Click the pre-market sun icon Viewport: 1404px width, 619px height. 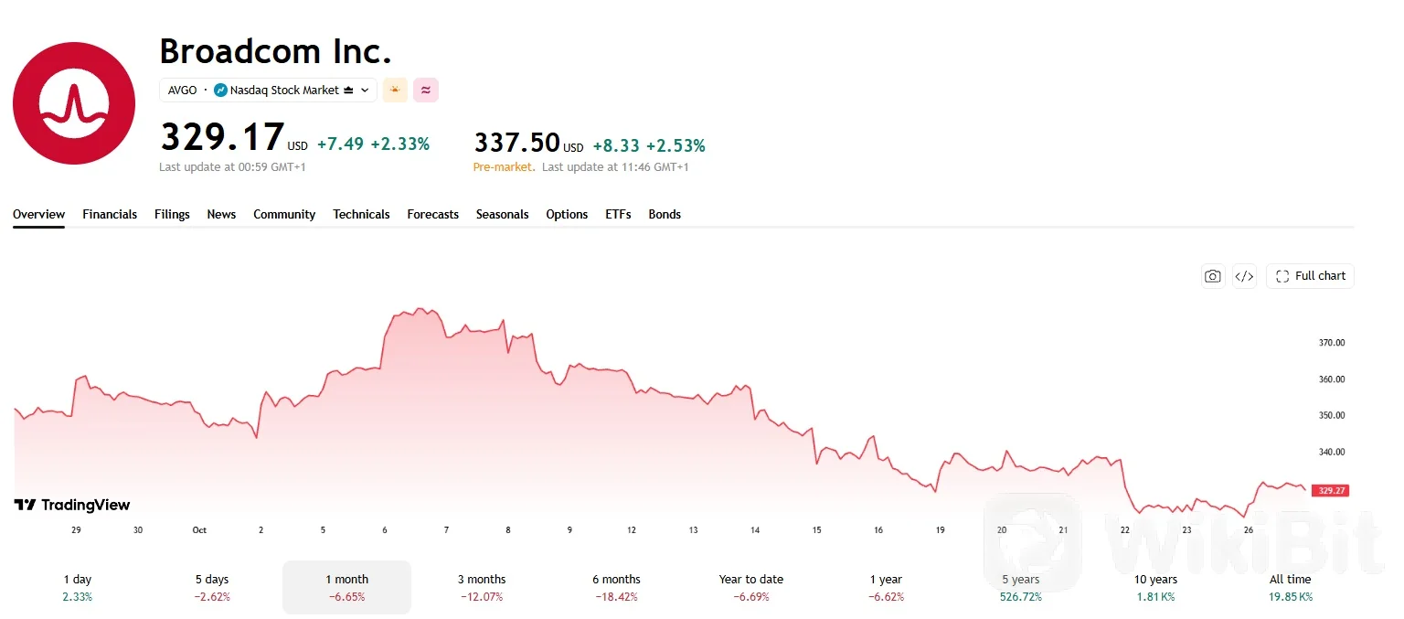coord(395,90)
